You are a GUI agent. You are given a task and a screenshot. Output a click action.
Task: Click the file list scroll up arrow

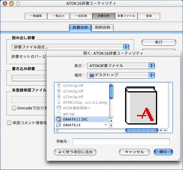pyautogui.click(x=111, y=121)
